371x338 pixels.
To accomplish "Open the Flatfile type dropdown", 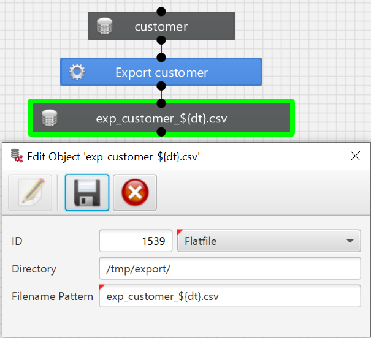I will [x=269, y=241].
